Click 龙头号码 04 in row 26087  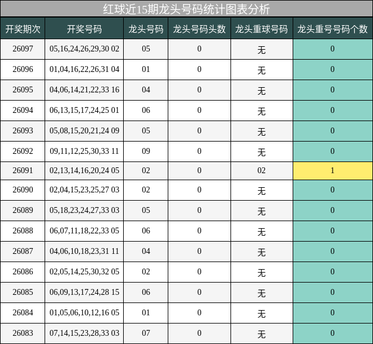pos(146,251)
